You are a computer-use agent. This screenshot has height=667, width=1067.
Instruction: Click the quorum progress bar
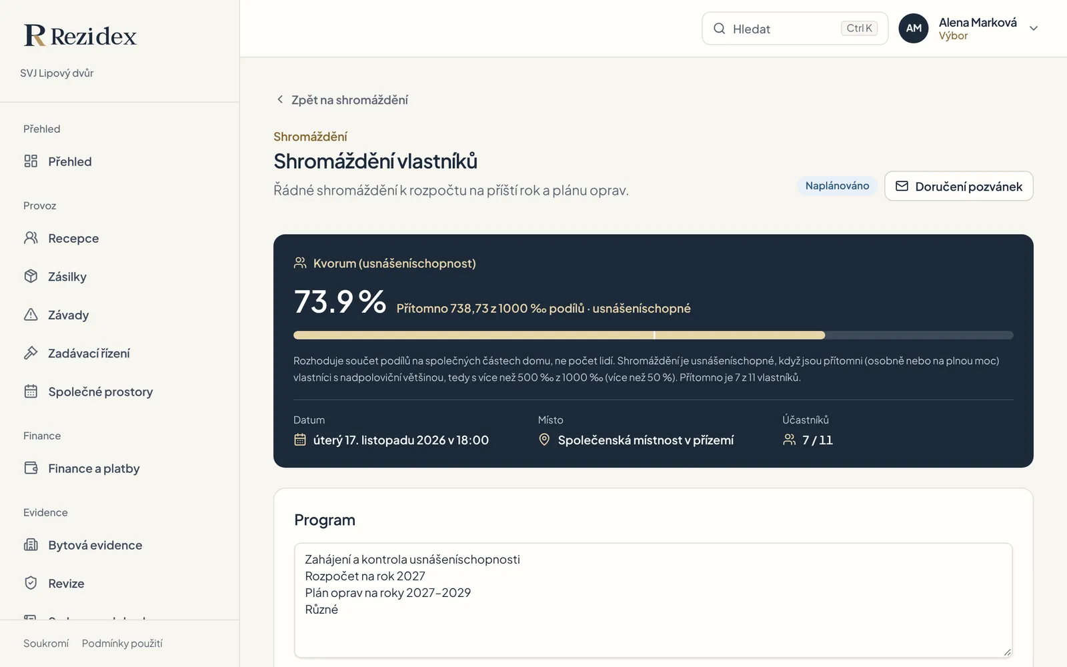(x=654, y=335)
